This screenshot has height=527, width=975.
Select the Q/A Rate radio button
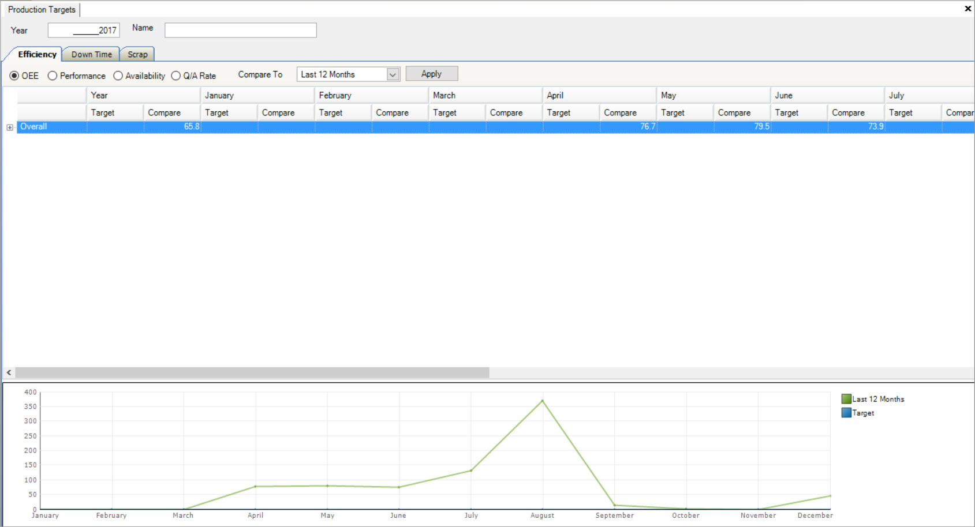176,76
